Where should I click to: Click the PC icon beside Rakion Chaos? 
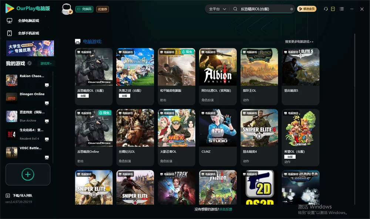click(x=47, y=85)
